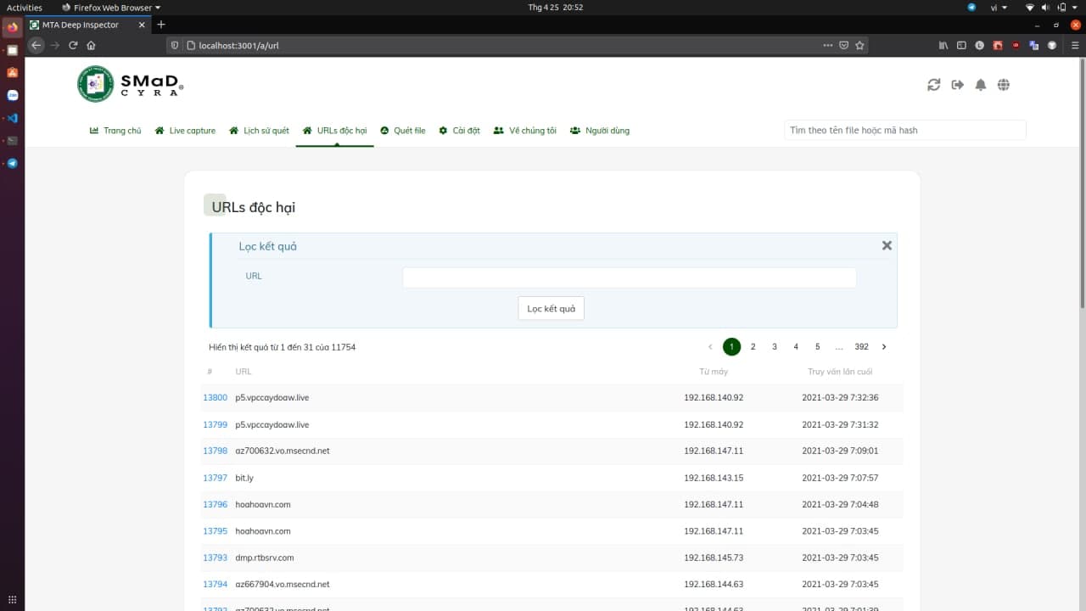Open Firefox Web Browser app menu
The image size is (1086, 611).
pyautogui.click(x=111, y=7)
